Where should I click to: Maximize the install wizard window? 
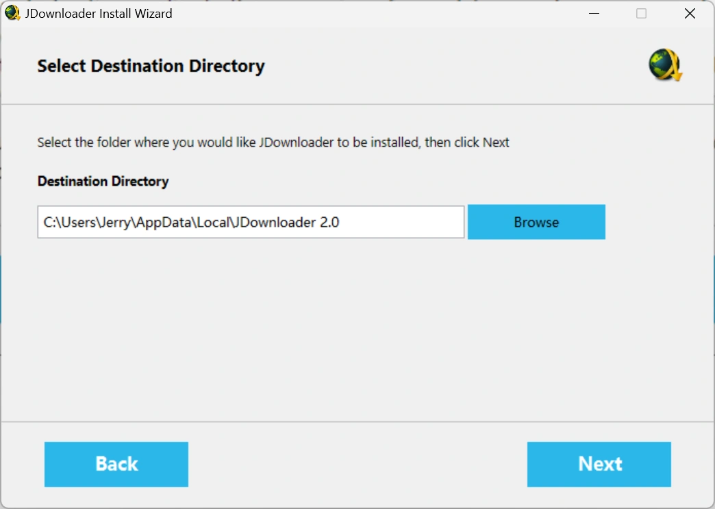coord(641,14)
